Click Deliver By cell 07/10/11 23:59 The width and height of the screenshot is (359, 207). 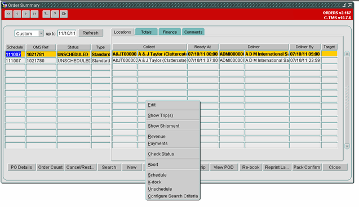[x=305, y=60]
